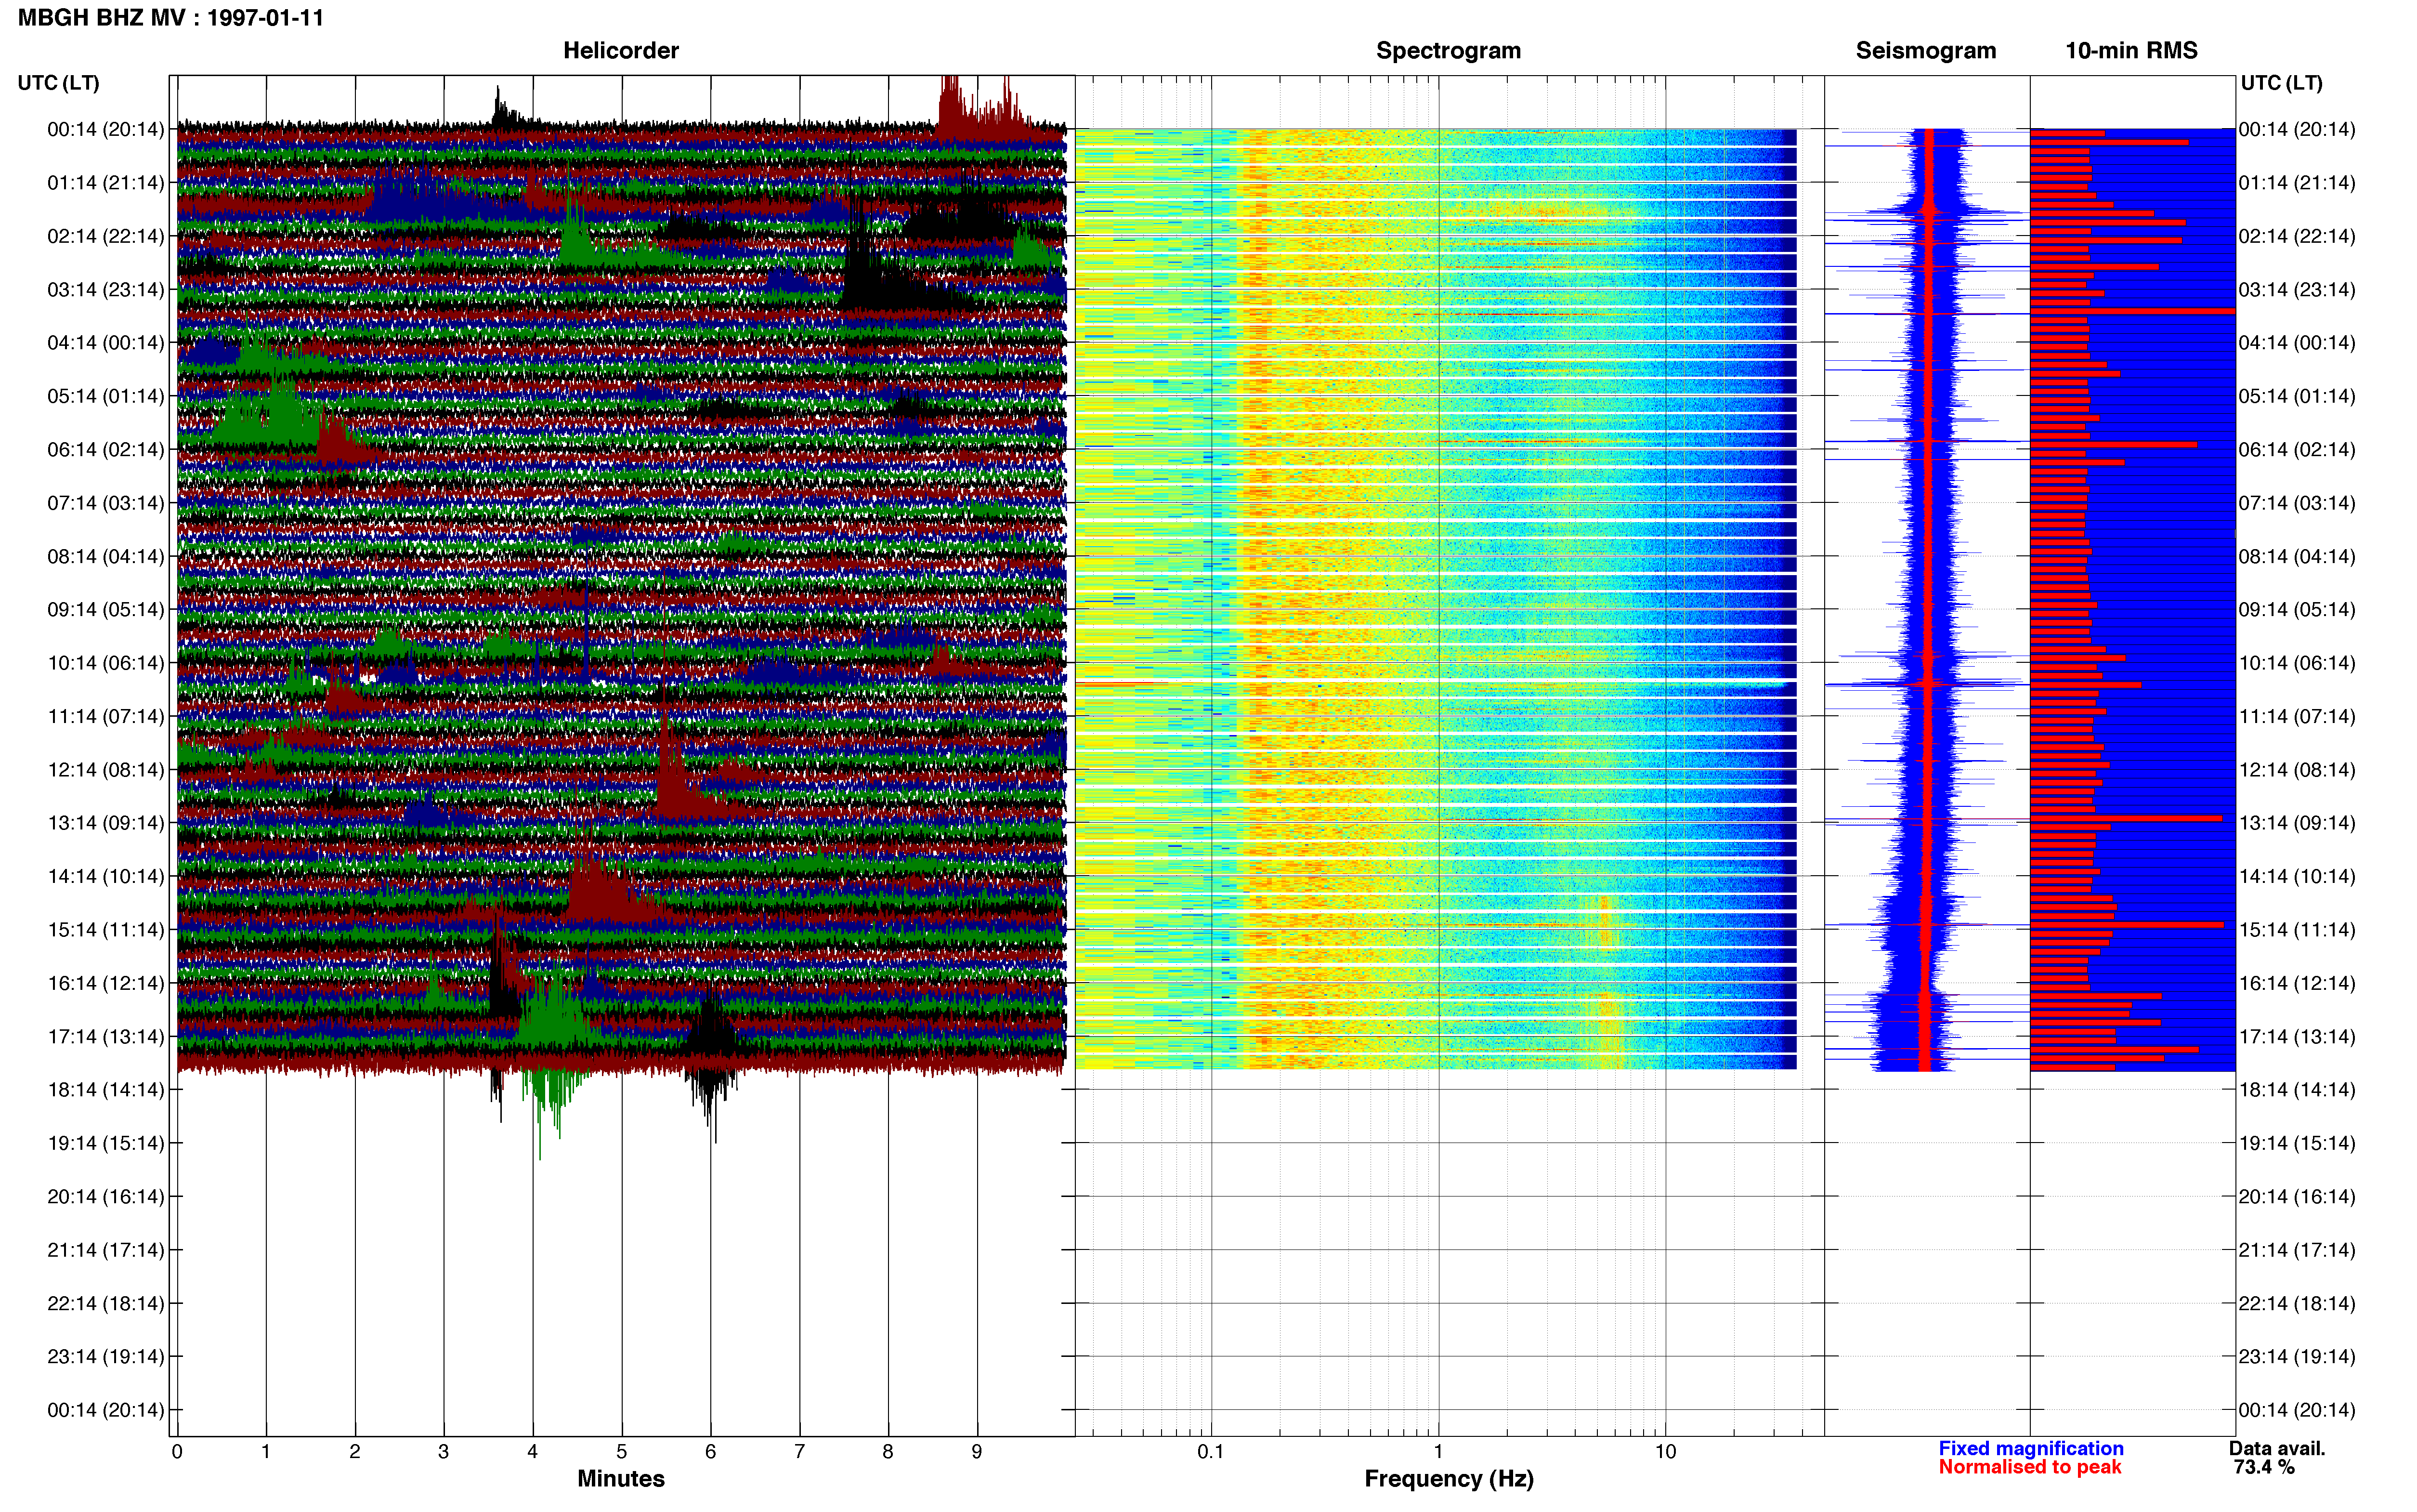
Task: Click left time label '02:14 (22:14)'
Action: click(x=105, y=236)
